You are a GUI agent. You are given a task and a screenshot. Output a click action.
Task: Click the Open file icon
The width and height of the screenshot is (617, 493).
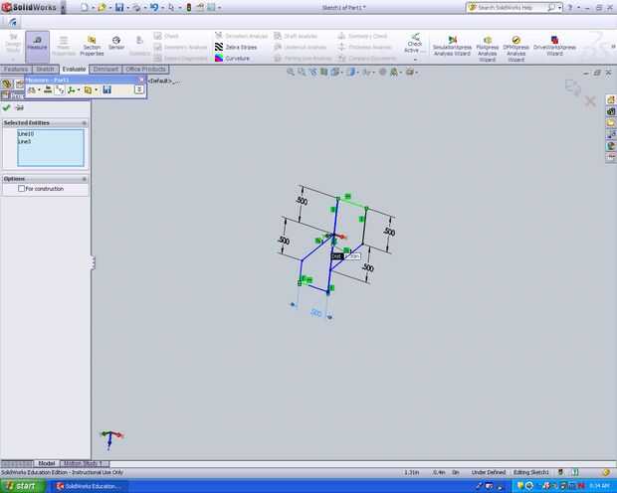pos(102,7)
